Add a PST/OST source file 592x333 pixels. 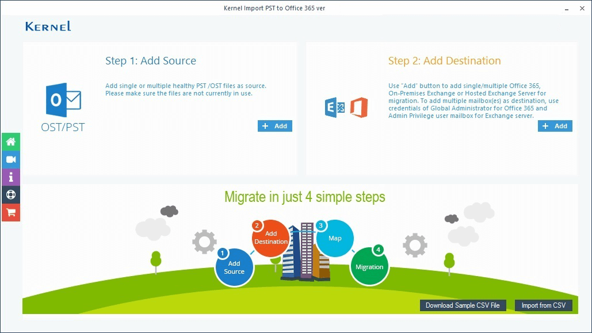tap(275, 125)
